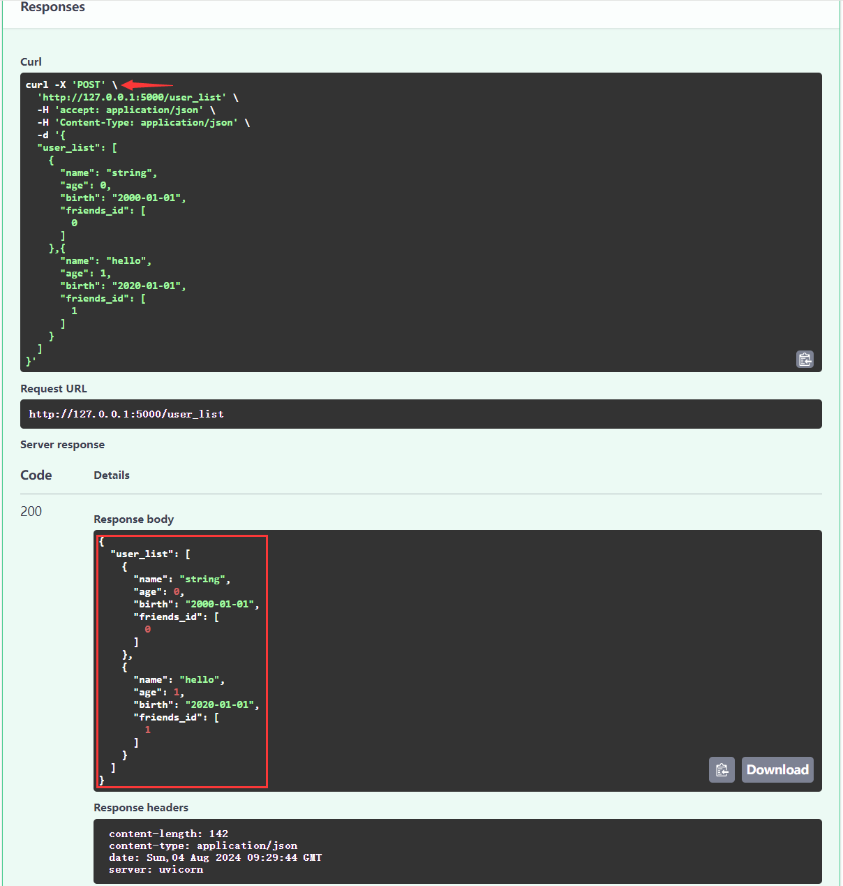Click the Server response label

[x=62, y=445]
